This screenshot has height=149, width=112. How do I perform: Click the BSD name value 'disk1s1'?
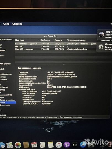50,85
